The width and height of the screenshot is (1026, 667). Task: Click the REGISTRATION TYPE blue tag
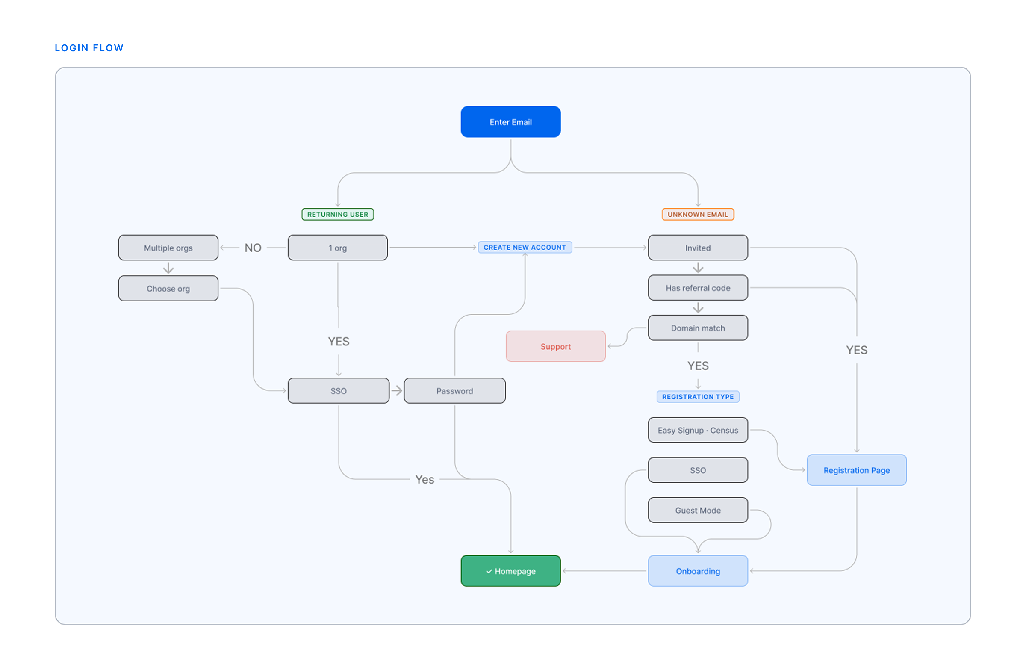click(698, 397)
